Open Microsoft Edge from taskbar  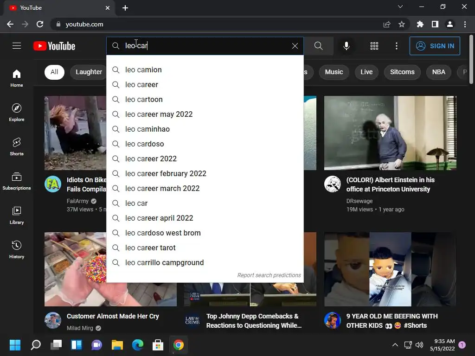(x=137, y=345)
